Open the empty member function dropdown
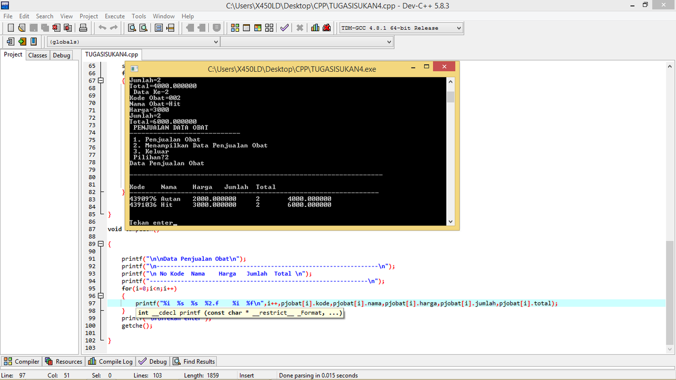The image size is (676, 380). pos(389,42)
